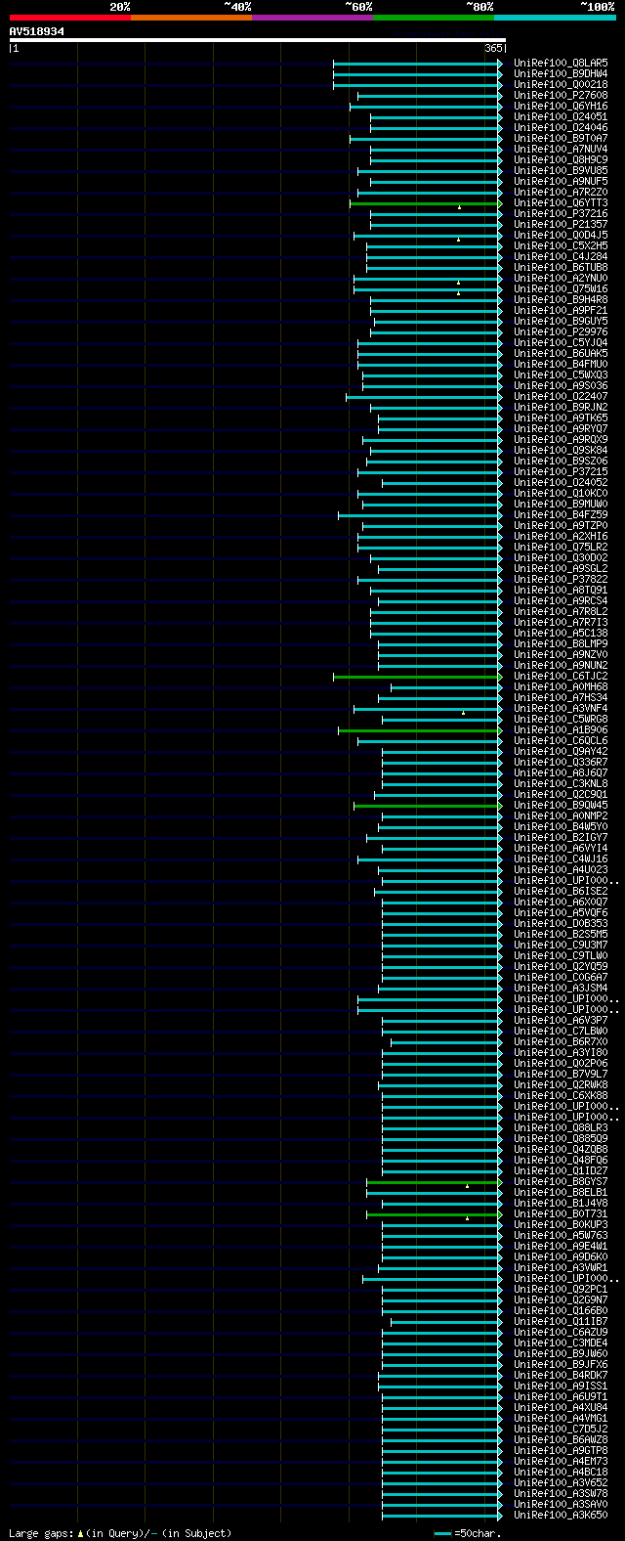The image size is (625, 1541).
Task: Open hit UniRef100_Q00218
Action: click(561, 84)
